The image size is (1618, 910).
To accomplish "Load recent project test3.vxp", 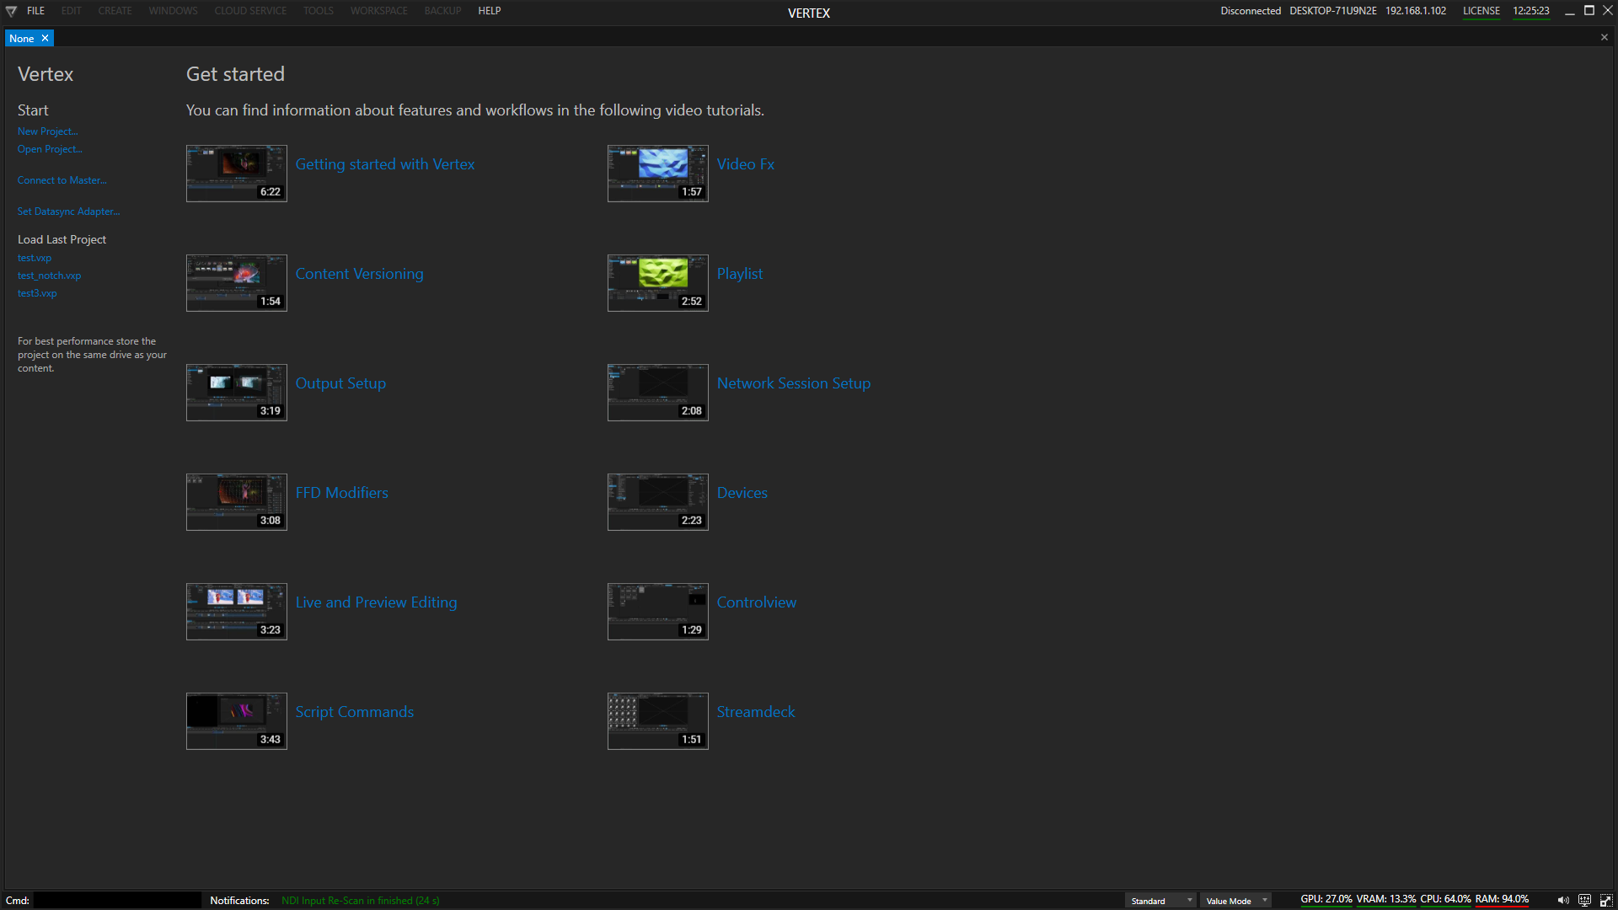I will pyautogui.click(x=37, y=293).
